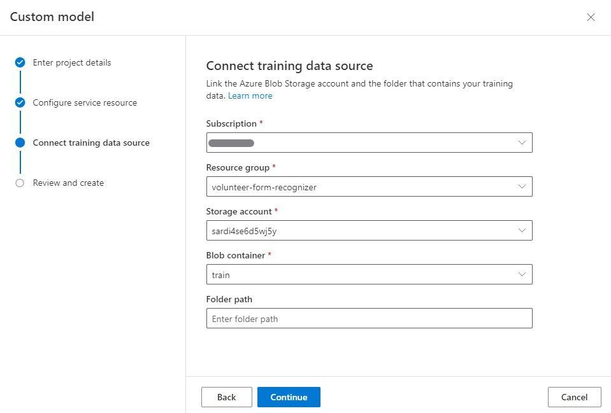
Task: Click the 'Configure service resource' checkmark icon
Action: (x=20, y=102)
